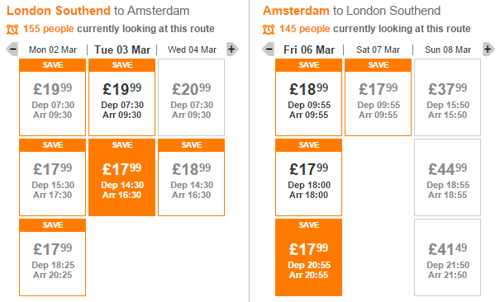500x302 pixels.
Task: Click the minus arrow before Fri 06 Mar
Action: [269, 50]
